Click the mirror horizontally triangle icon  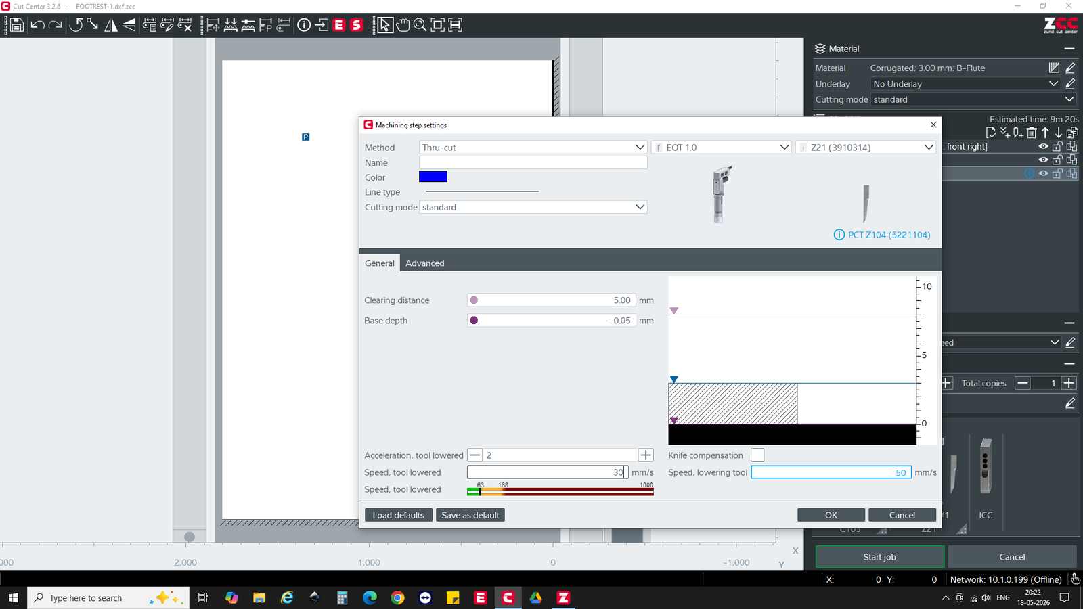click(x=110, y=25)
